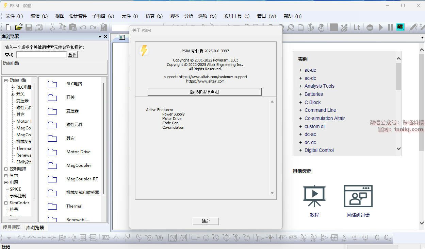The width and height of the screenshot is (425, 249).
Task: Expand the dc-dc examples entry
Action: [x=300, y=142]
